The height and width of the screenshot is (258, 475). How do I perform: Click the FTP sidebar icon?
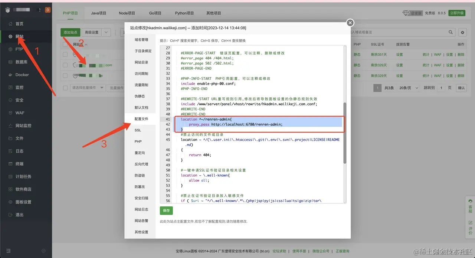[x=10, y=49]
